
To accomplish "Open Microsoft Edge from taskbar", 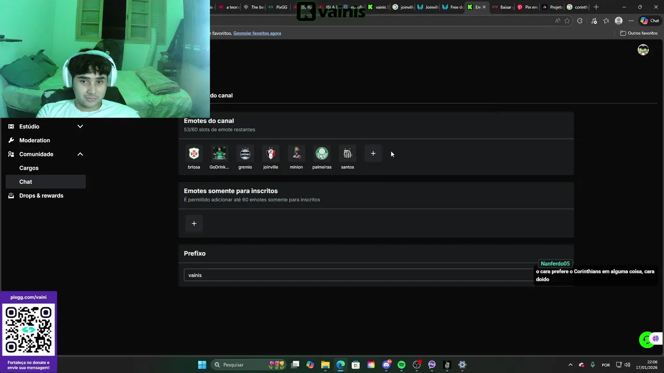I will tap(340, 365).
